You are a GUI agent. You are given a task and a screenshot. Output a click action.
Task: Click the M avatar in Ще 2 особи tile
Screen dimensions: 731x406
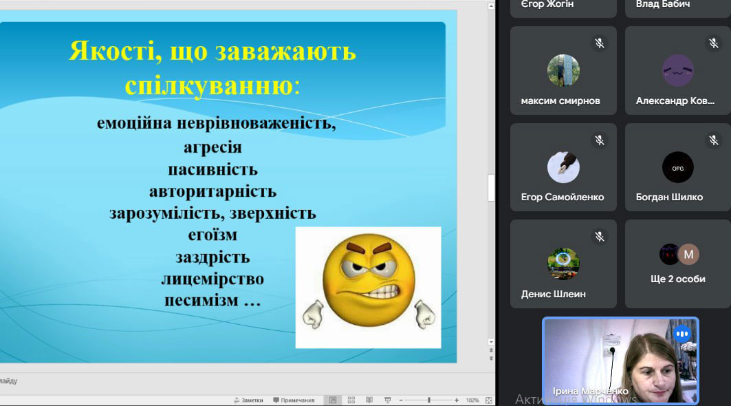pos(688,255)
